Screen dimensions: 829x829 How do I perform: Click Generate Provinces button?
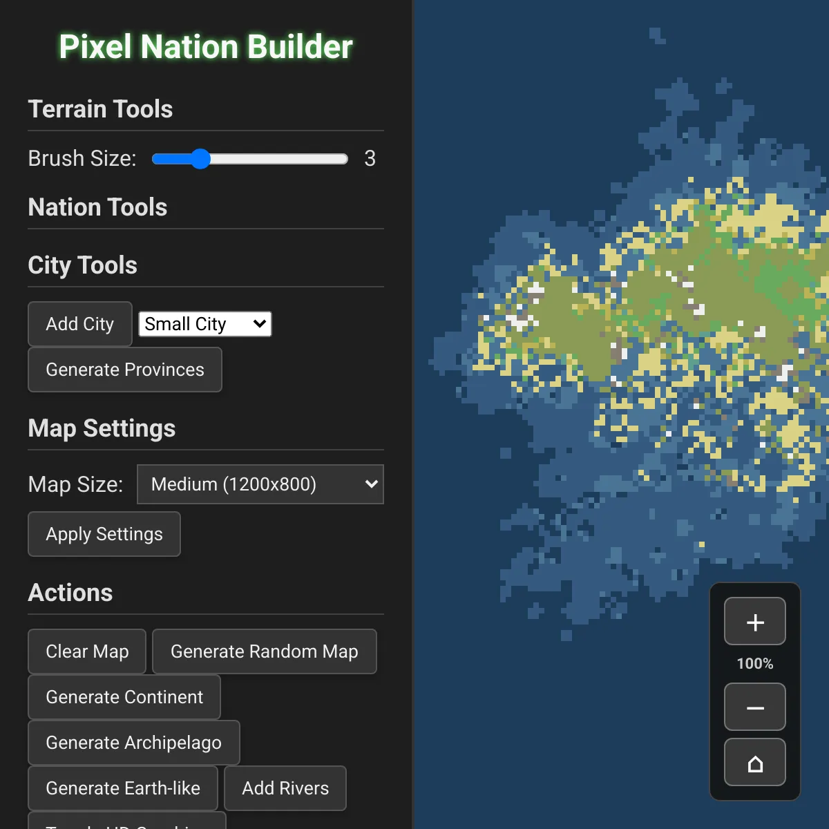125,370
